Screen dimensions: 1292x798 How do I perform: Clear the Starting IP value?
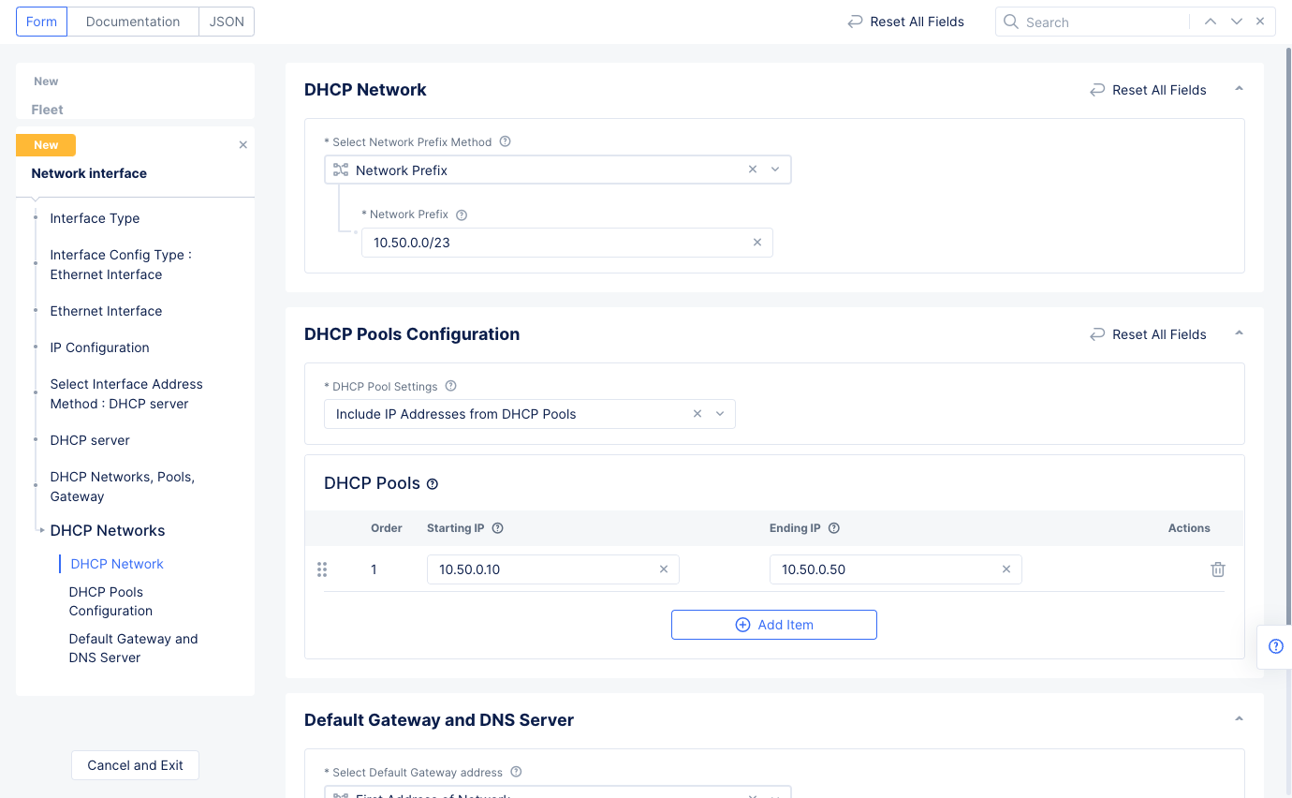click(663, 569)
